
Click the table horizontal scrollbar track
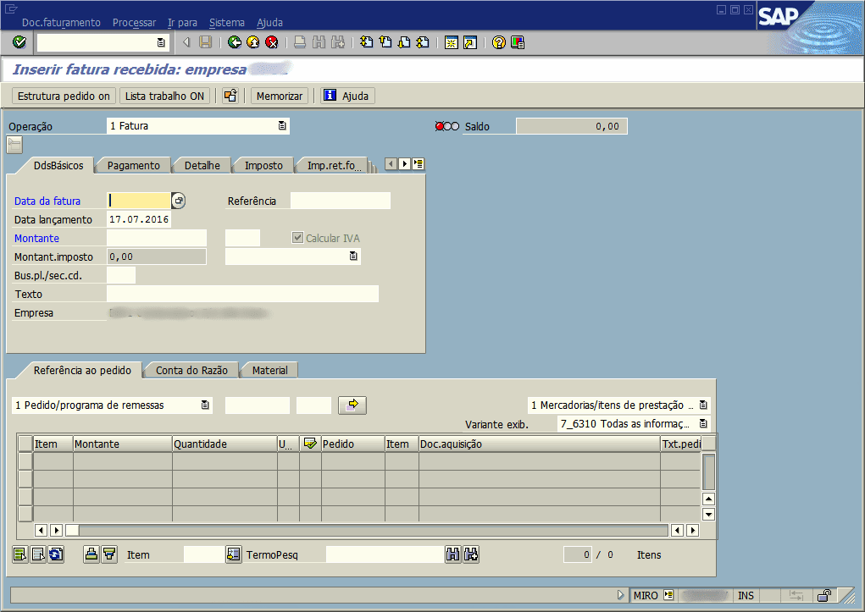tap(374, 531)
